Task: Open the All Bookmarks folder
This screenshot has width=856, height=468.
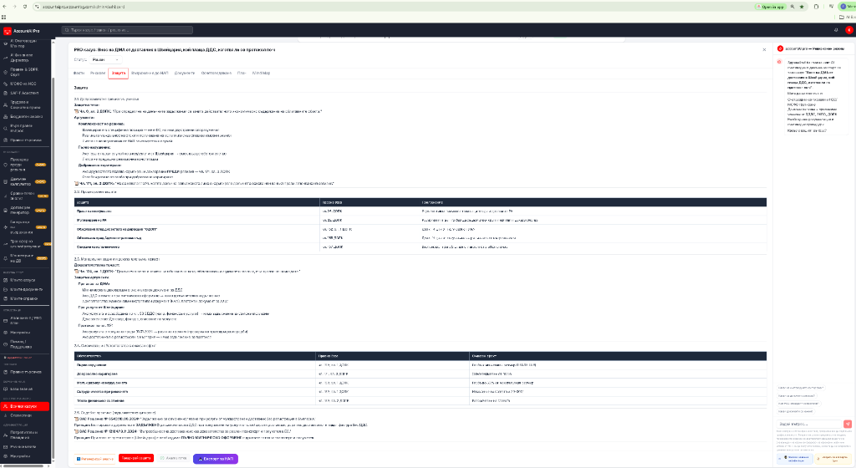Action: pos(848,17)
